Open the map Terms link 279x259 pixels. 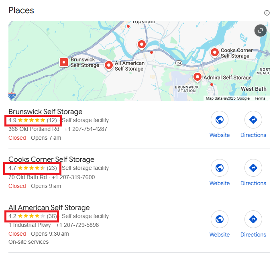260,98
